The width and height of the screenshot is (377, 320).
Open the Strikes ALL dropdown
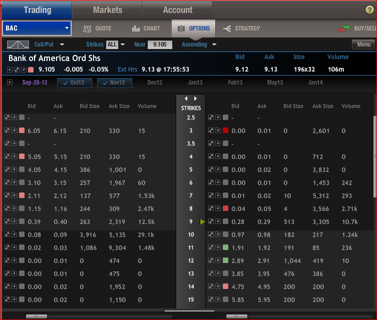(x=123, y=44)
